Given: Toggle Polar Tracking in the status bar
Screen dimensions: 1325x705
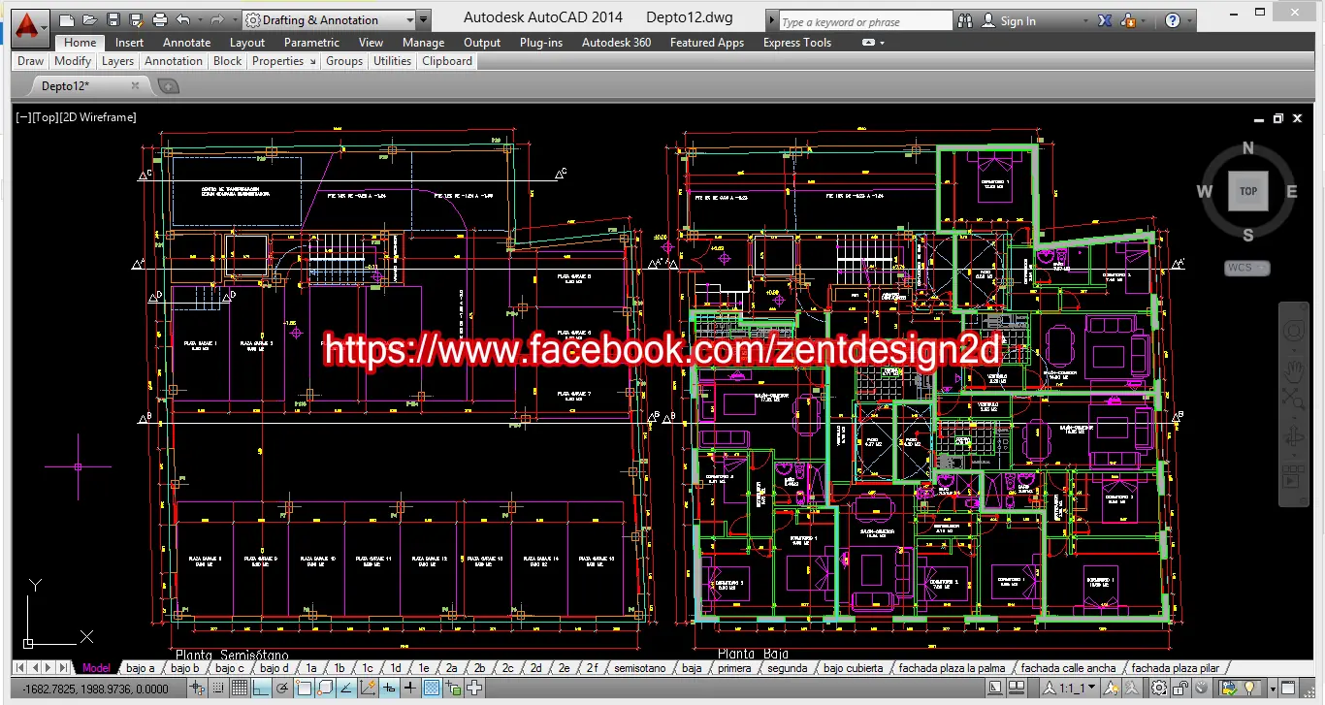Looking at the screenshot, I should coord(281,689).
